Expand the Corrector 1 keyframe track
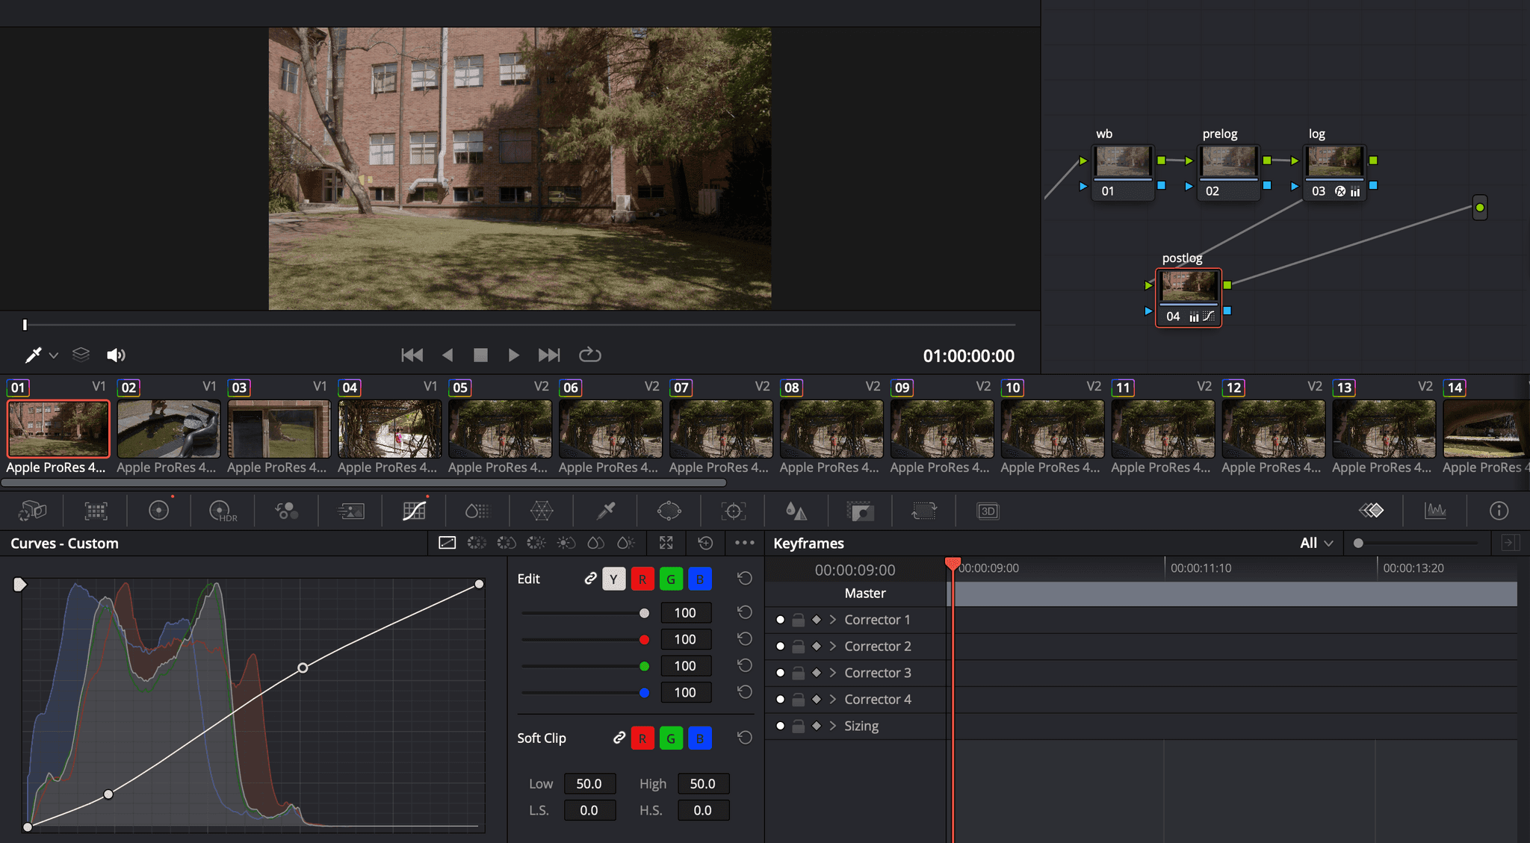Screen dimensions: 1530x843 [x=833, y=620]
